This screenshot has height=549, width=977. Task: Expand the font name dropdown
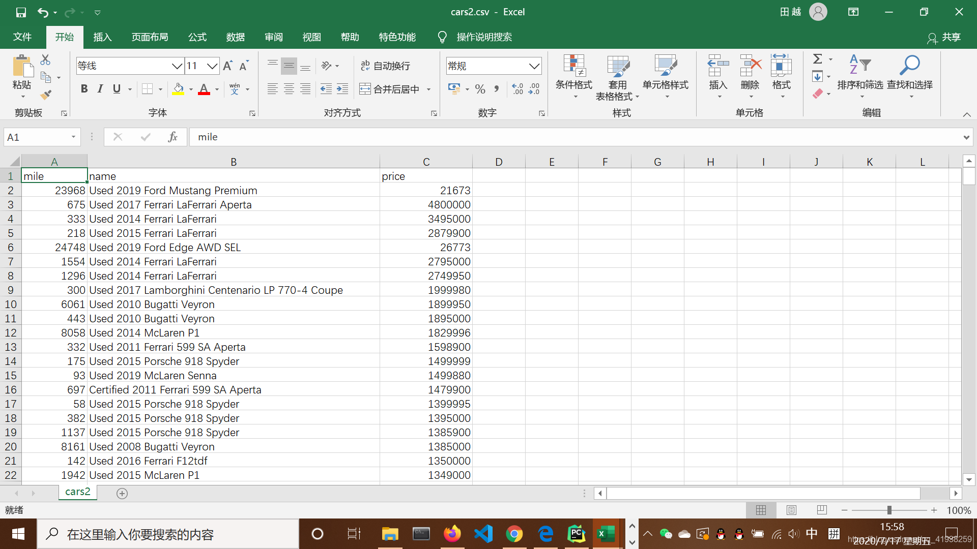[177, 66]
